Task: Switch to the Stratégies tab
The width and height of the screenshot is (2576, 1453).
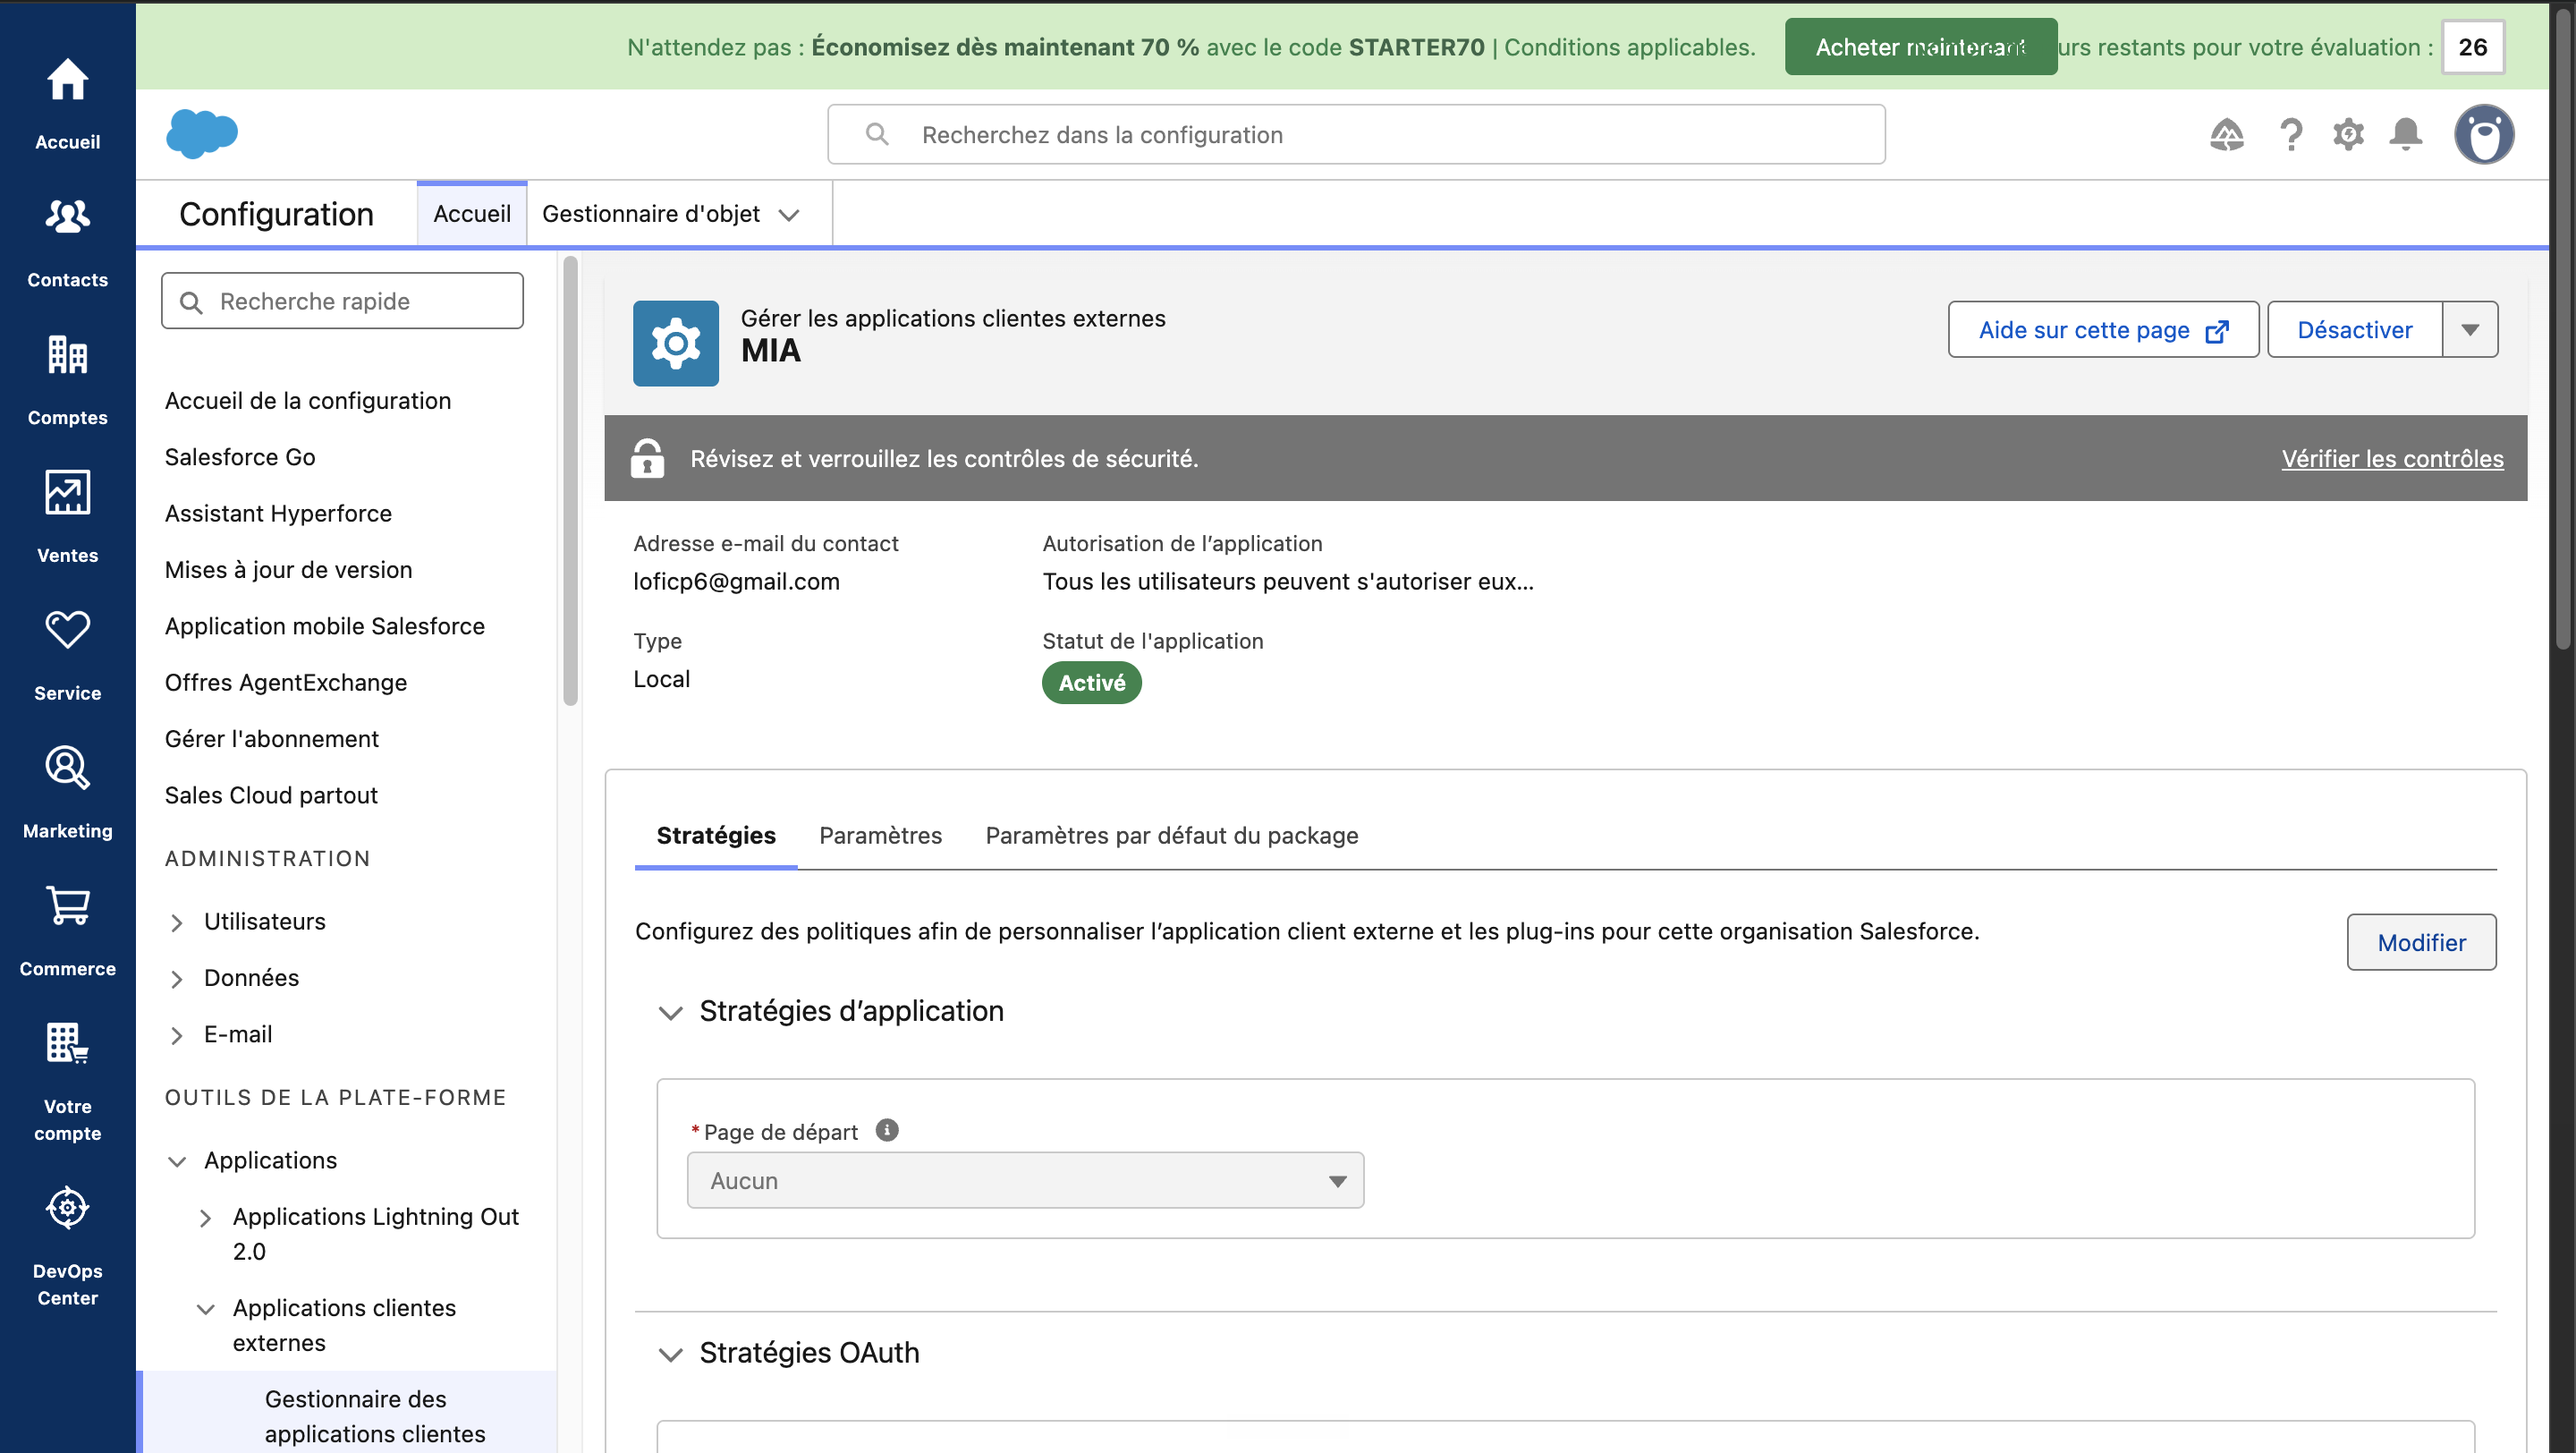Action: coord(716,835)
